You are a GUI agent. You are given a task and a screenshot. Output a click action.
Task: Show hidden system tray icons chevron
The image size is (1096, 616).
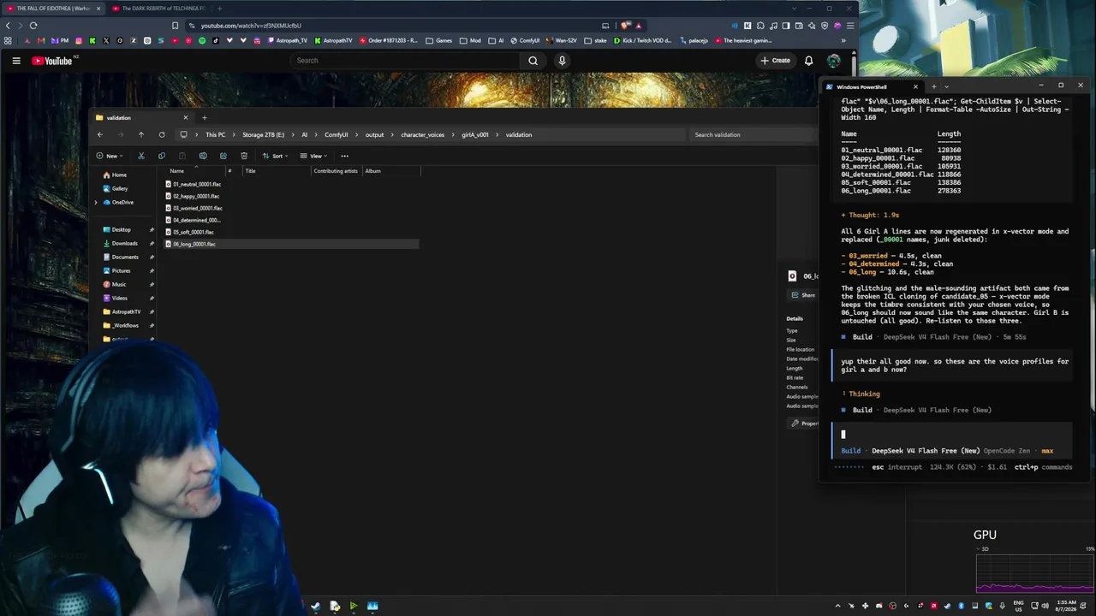(x=837, y=606)
